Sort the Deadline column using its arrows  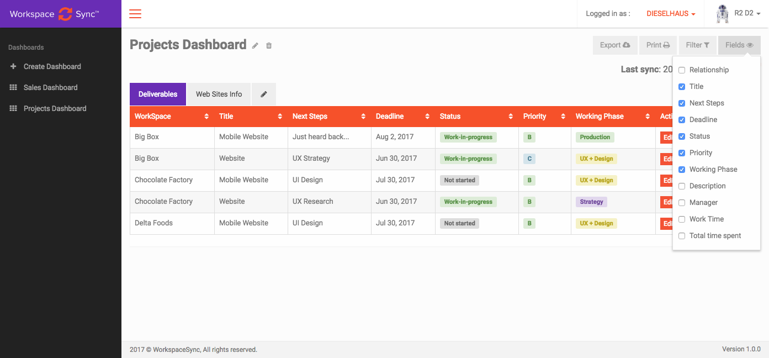pyautogui.click(x=427, y=117)
